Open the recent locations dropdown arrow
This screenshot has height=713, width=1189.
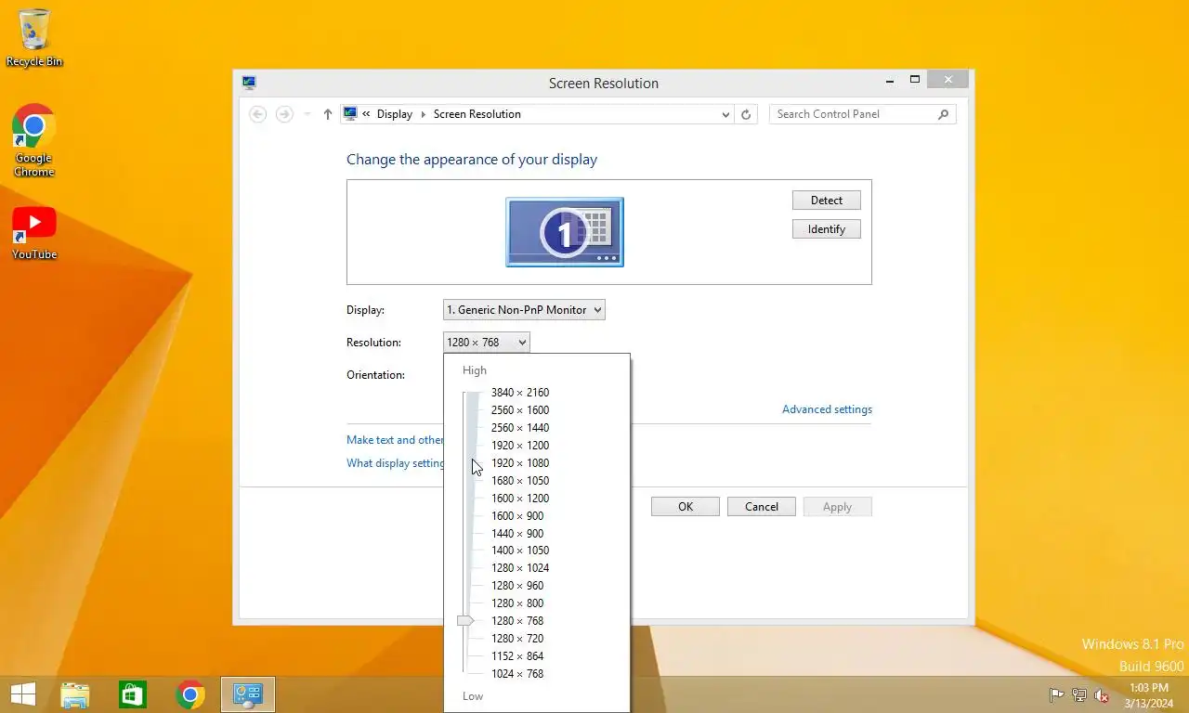click(307, 114)
